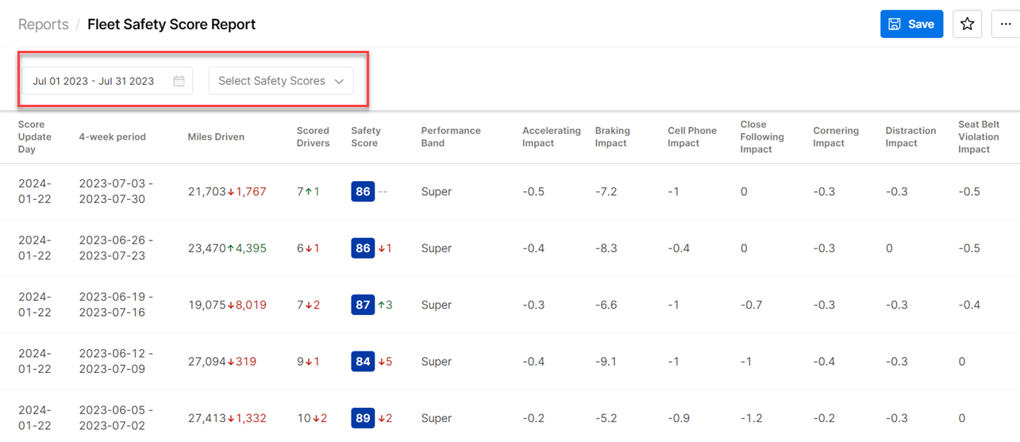Click the braking impact value -6.6
Viewport: 1020px width, 442px height.
click(606, 305)
